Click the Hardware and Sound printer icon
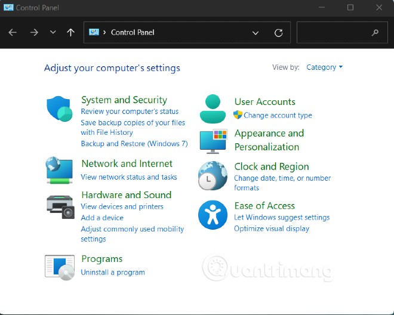 point(59,205)
